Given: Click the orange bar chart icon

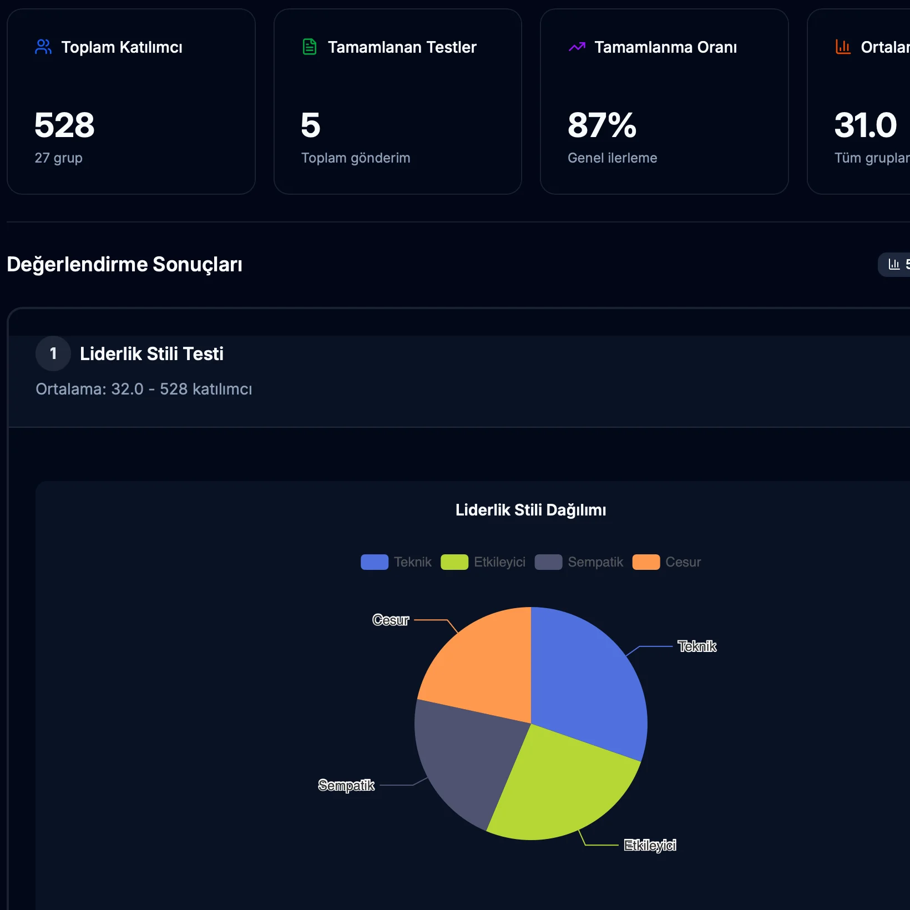Looking at the screenshot, I should click(x=843, y=47).
